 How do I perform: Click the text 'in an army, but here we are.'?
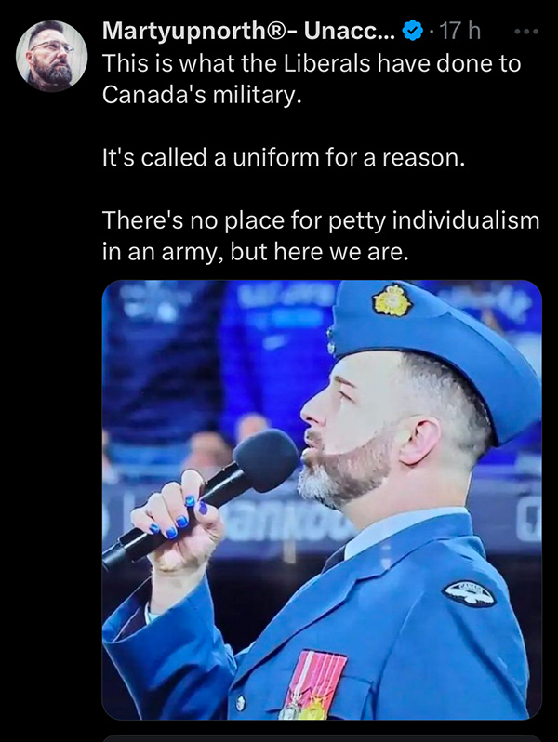pos(255,252)
